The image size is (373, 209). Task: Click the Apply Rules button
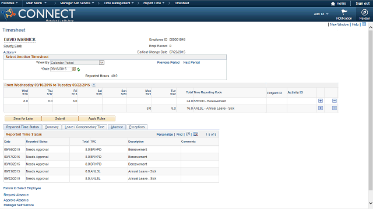97,118
